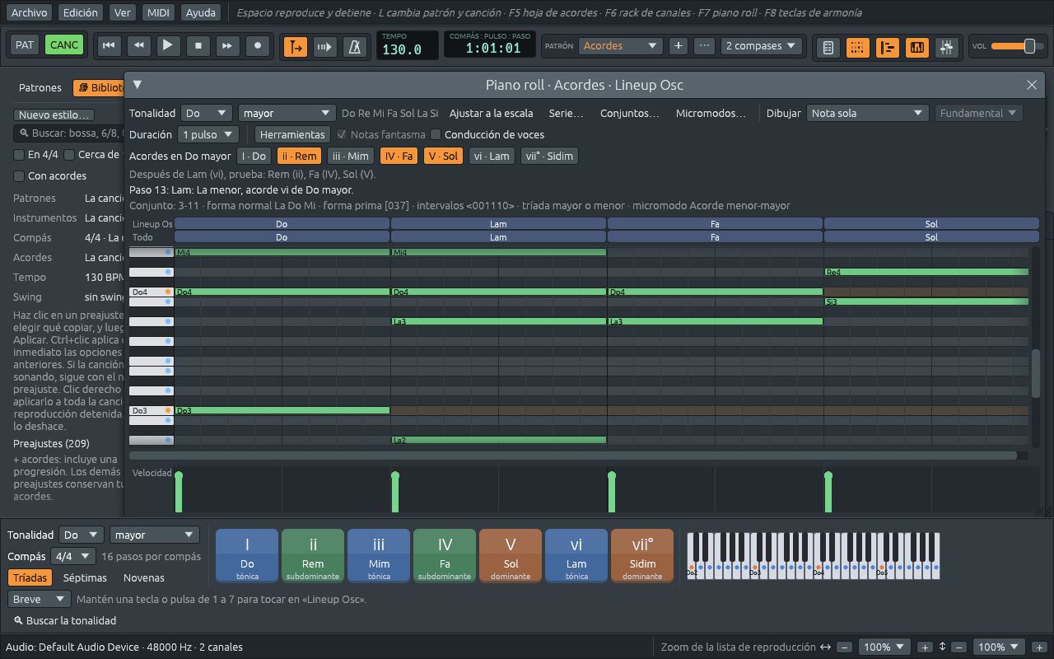Click the fast-forward transport button
Viewport: 1054px width, 659px height.
pyautogui.click(x=228, y=46)
